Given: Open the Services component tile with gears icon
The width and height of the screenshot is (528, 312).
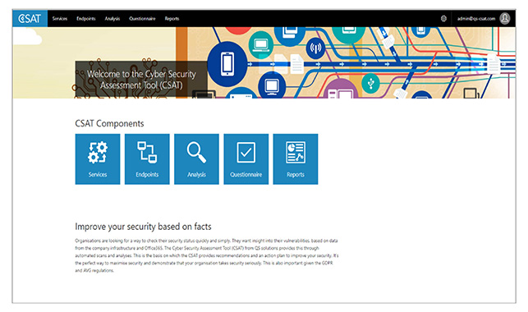Looking at the screenshot, I should click(x=98, y=158).
